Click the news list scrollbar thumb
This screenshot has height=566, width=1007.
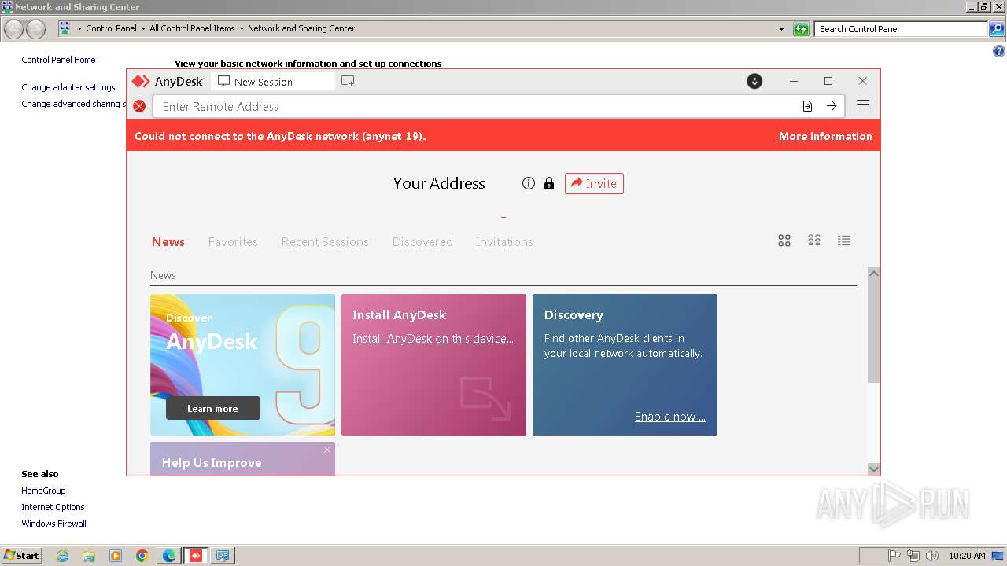tap(873, 331)
